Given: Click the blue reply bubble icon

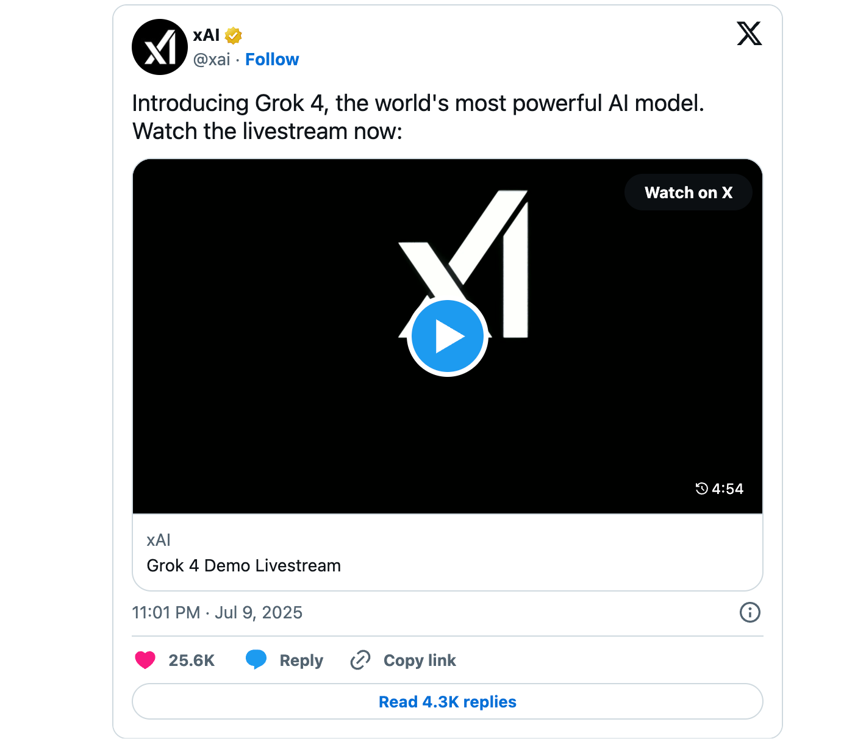Looking at the screenshot, I should coord(256,660).
